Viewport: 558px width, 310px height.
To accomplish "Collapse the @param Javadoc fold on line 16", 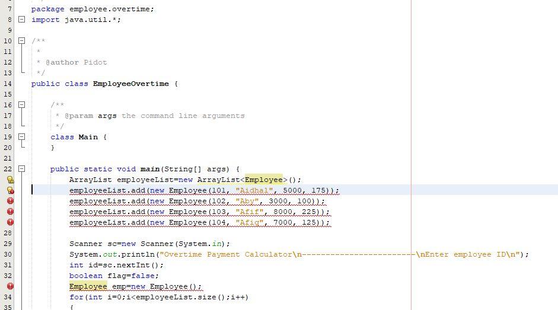I will point(22,105).
